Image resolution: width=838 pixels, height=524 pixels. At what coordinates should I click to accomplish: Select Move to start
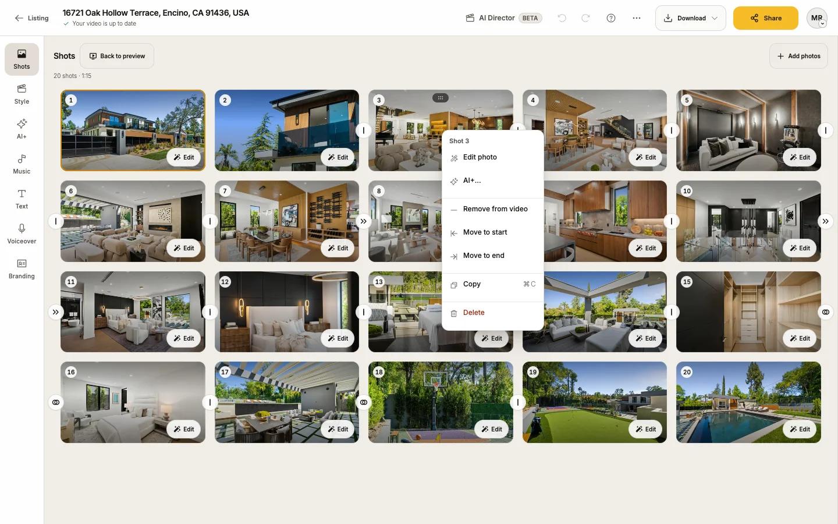(x=493, y=232)
